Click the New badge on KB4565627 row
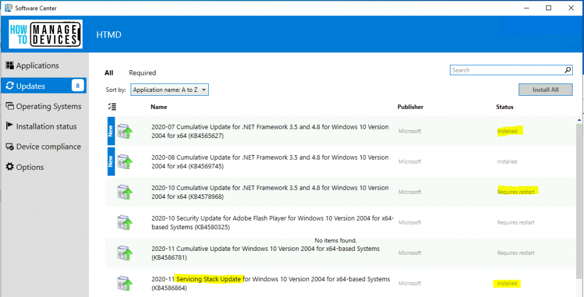584x297 pixels. (x=111, y=131)
